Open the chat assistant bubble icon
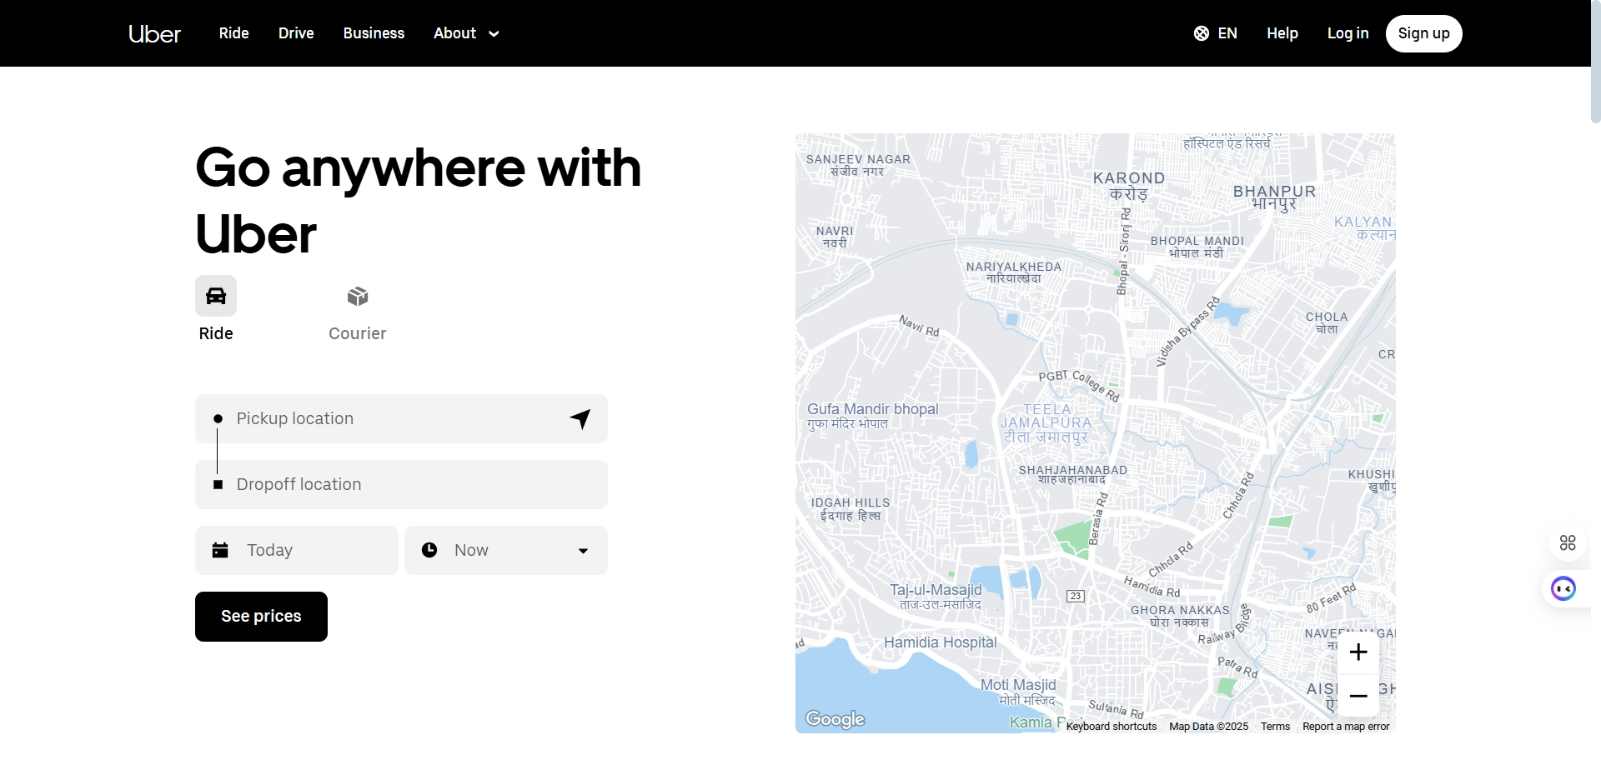Image resolution: width=1601 pixels, height=760 pixels. pyautogui.click(x=1563, y=588)
